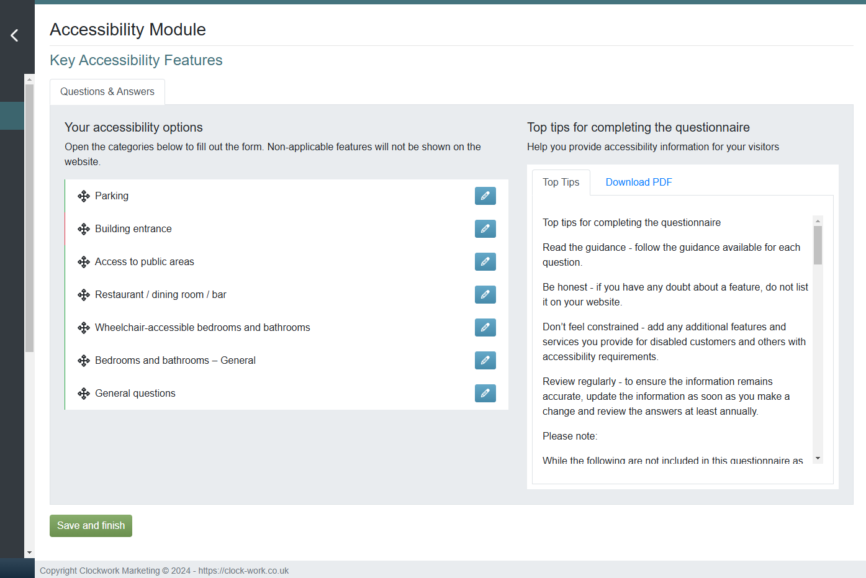Viewport: 866px width, 578px height.
Task: Click the move handle beside Access to public areas
Action: pyautogui.click(x=84, y=261)
